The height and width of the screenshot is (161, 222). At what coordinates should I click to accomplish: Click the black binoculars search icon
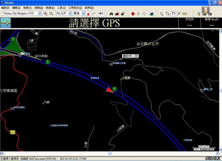(111, 14)
